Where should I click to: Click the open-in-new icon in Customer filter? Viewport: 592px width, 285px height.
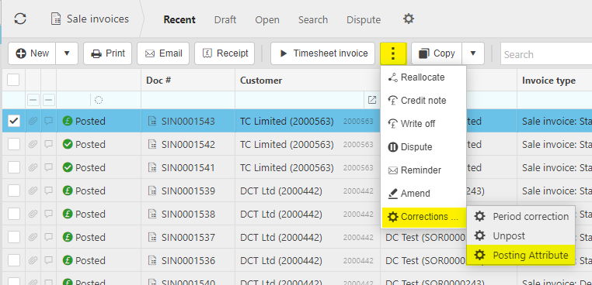[x=372, y=100]
